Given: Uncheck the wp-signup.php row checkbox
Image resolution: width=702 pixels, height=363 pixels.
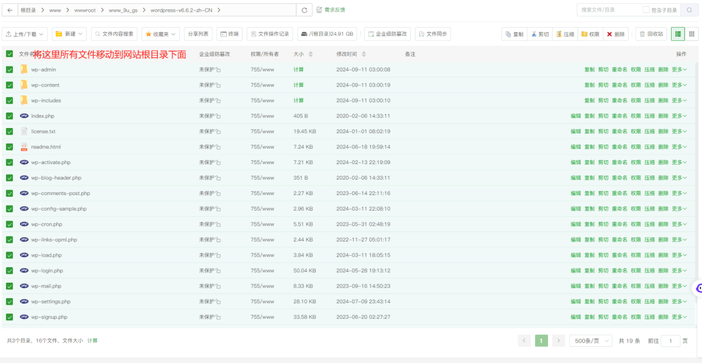Looking at the screenshot, I should tap(9, 317).
